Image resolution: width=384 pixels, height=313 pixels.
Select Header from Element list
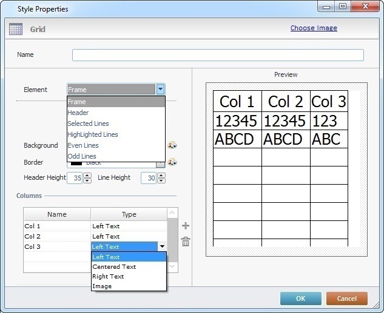[78, 113]
